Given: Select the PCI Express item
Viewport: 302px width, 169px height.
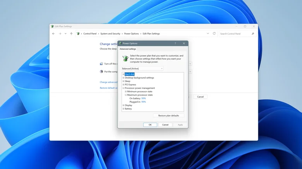Looking at the screenshot, I should point(130,84).
